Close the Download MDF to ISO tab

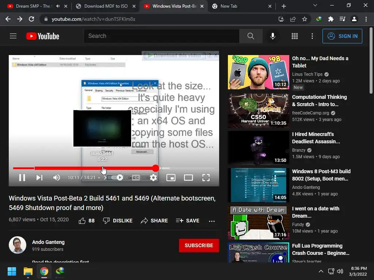(x=134, y=6)
